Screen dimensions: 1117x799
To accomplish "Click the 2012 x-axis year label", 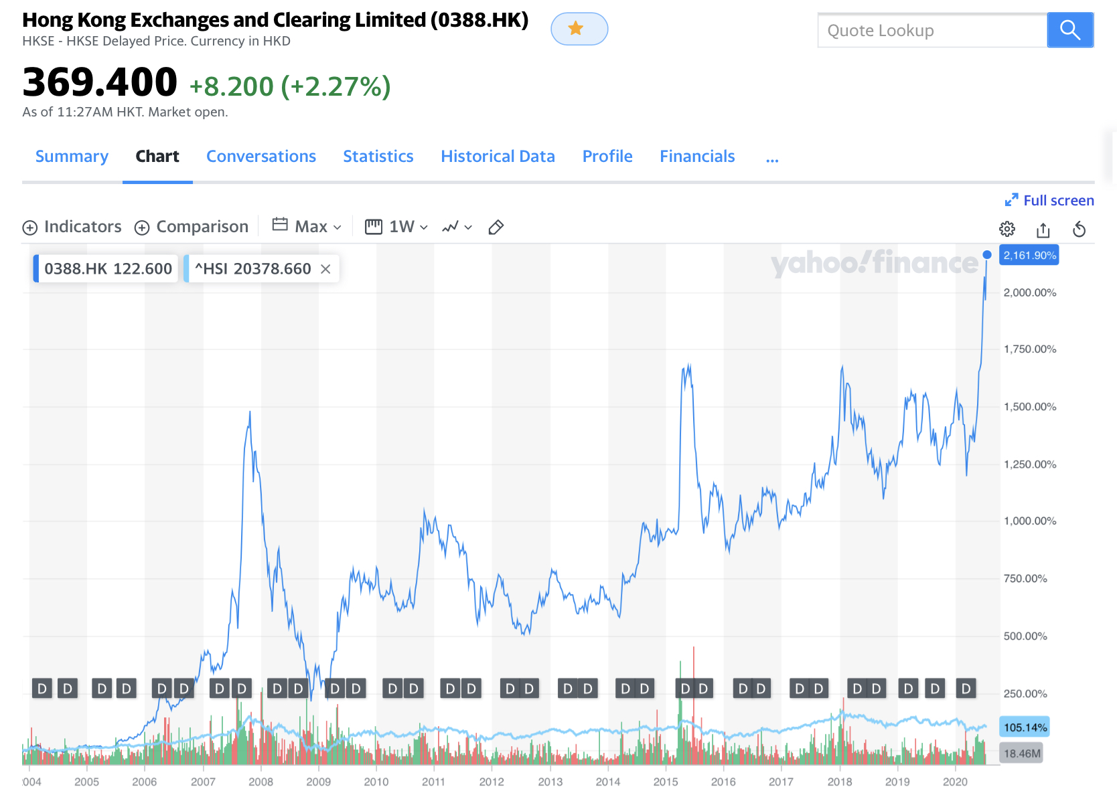I will pos(492,782).
